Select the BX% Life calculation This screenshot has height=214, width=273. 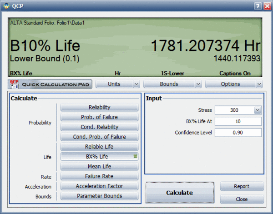[99, 156]
